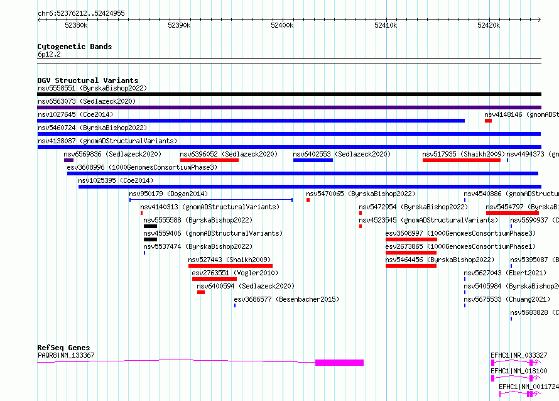Click the 52420k ruler label
The height and width of the screenshot is (401, 559).
pos(489,25)
